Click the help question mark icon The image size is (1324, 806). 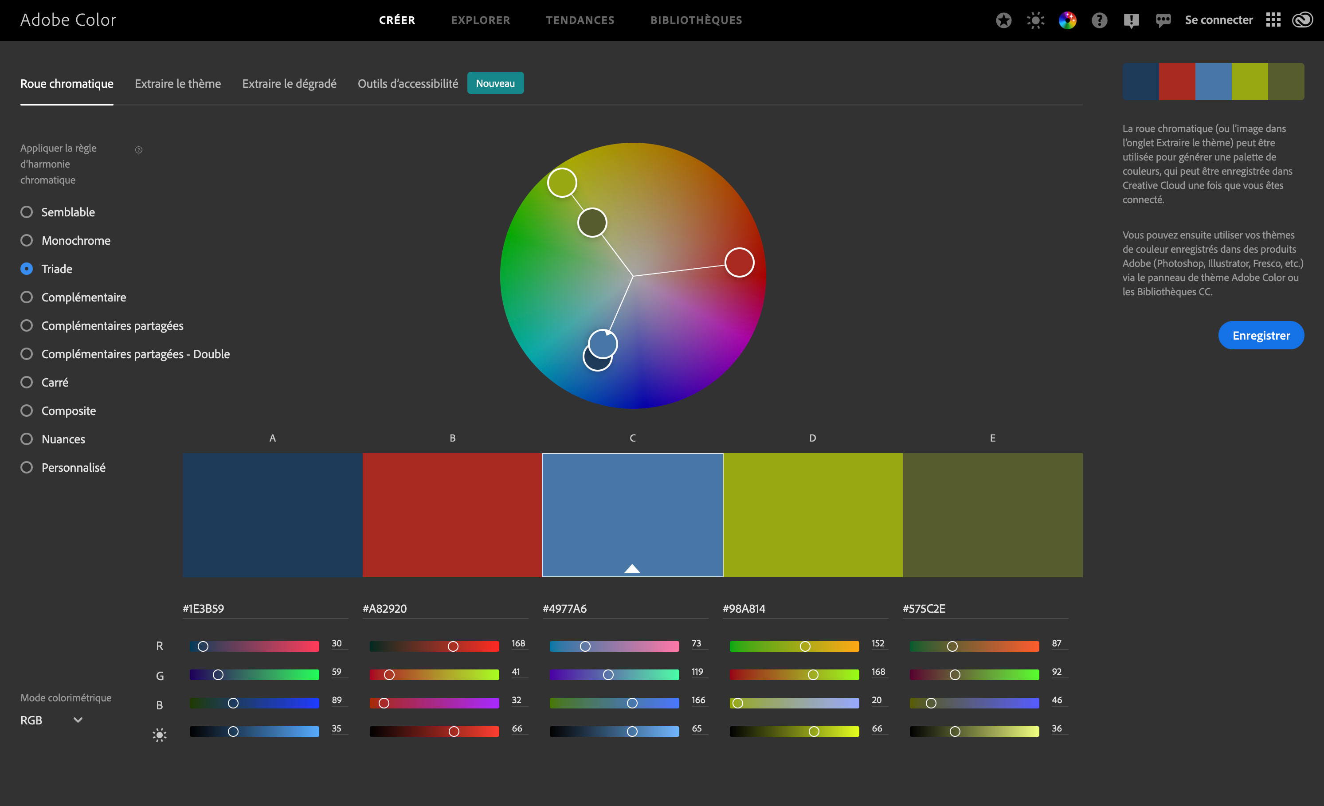1099,20
